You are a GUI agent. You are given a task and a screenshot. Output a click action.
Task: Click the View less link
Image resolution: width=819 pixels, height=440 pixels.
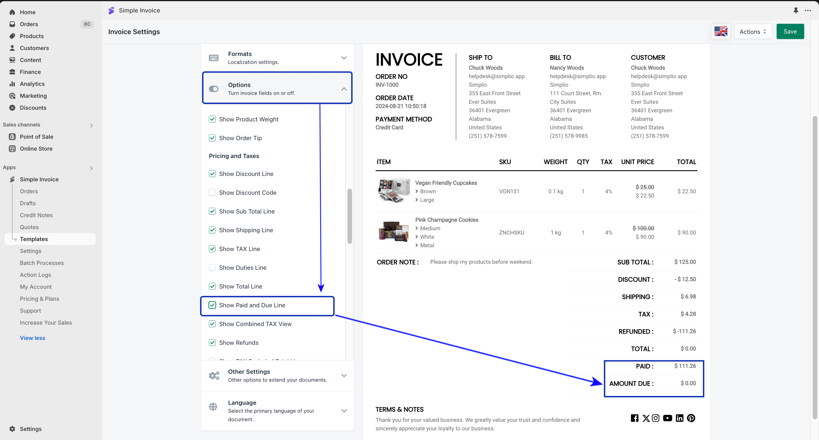click(x=32, y=338)
